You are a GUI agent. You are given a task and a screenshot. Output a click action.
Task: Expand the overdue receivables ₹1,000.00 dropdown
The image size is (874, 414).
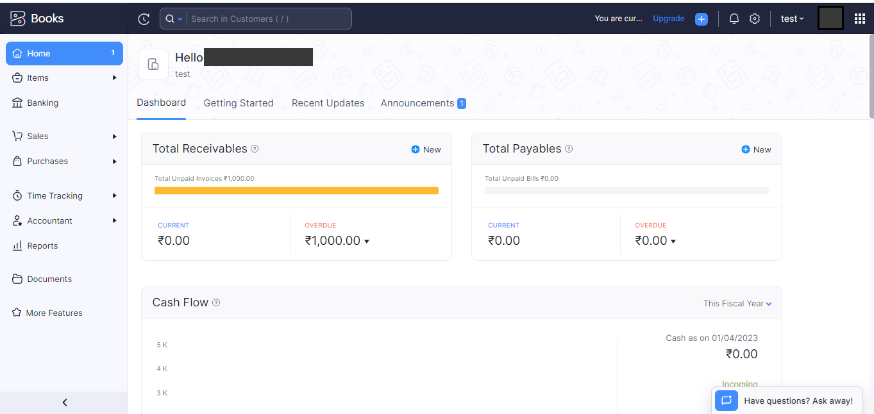pos(366,242)
